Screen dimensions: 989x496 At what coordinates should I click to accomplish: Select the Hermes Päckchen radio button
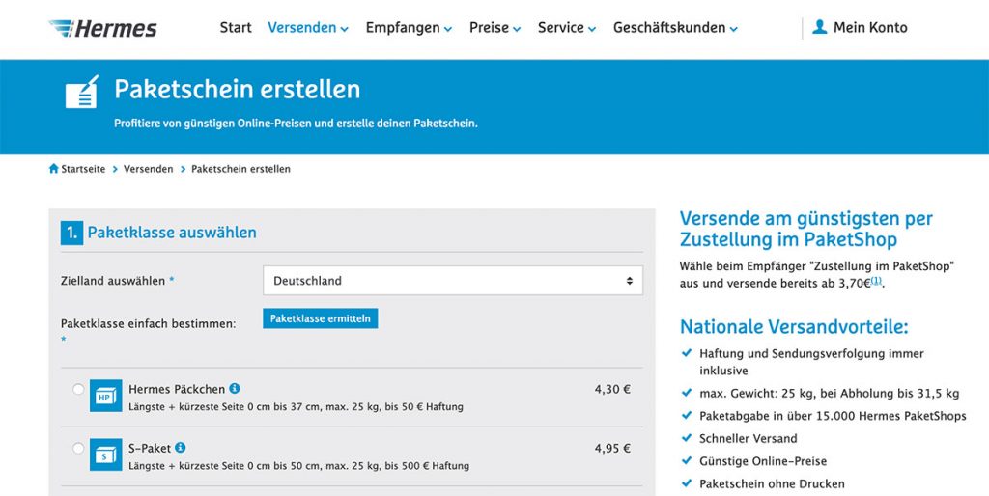point(78,389)
